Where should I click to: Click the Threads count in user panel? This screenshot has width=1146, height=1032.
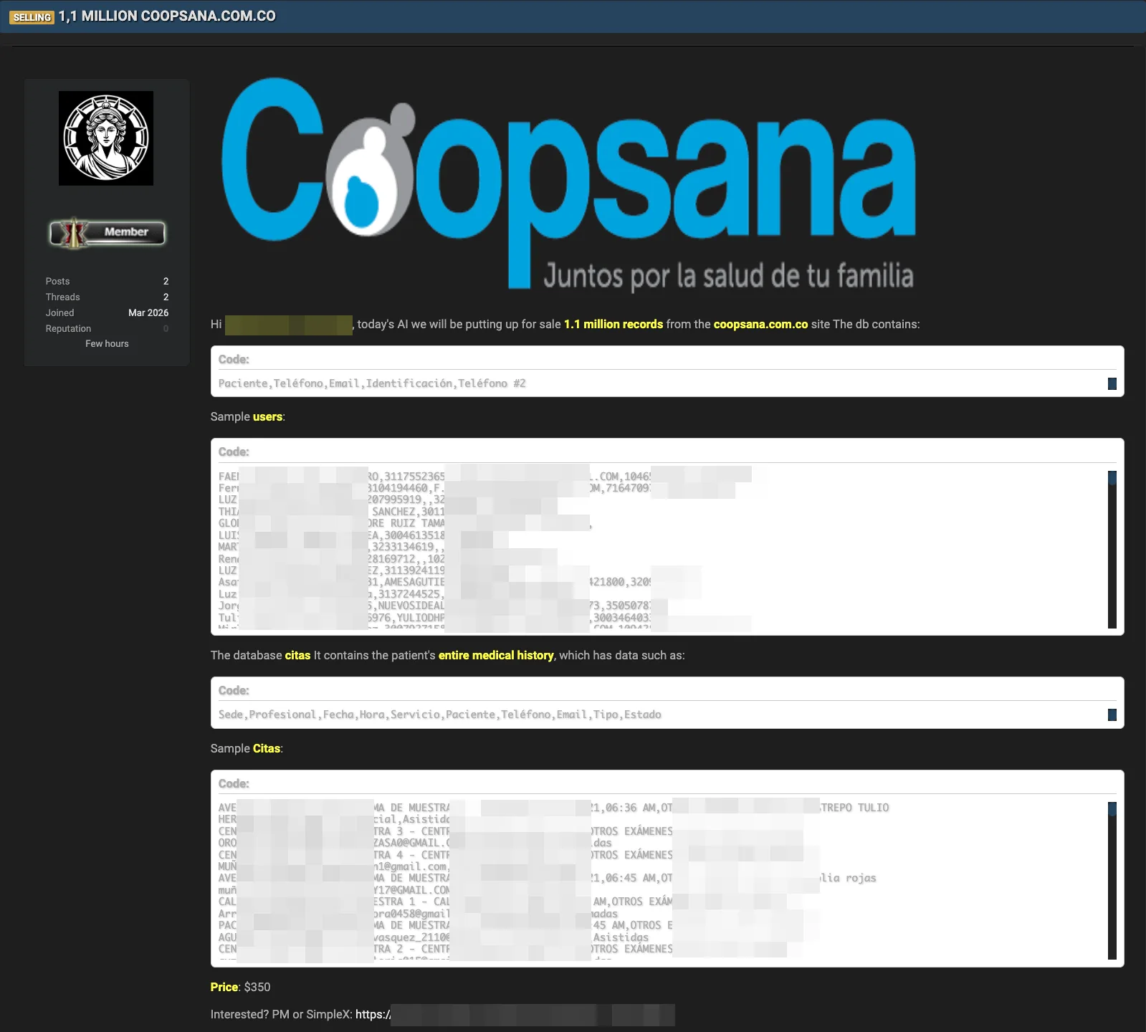(x=166, y=297)
